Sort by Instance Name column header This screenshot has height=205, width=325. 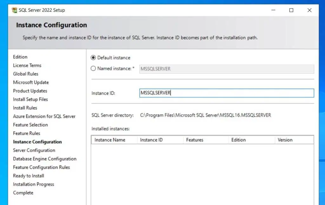point(114,140)
